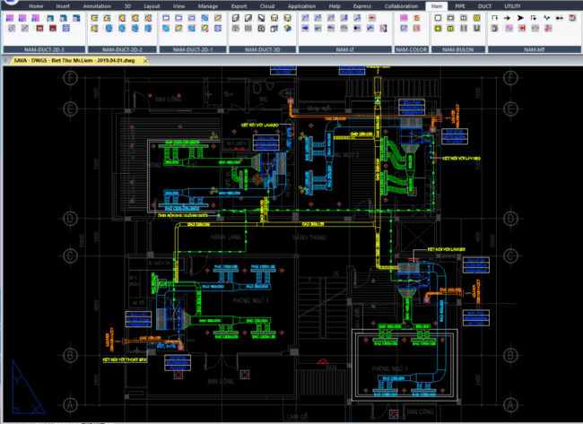Click the double arrowhead icon in NAM-MT

point(559,18)
